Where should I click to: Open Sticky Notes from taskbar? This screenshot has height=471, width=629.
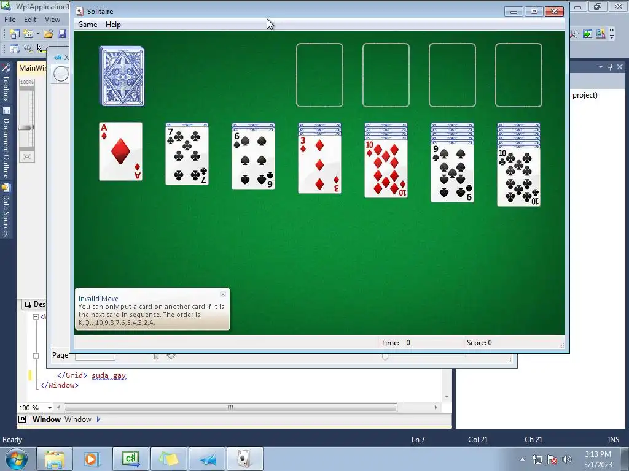[x=169, y=459]
